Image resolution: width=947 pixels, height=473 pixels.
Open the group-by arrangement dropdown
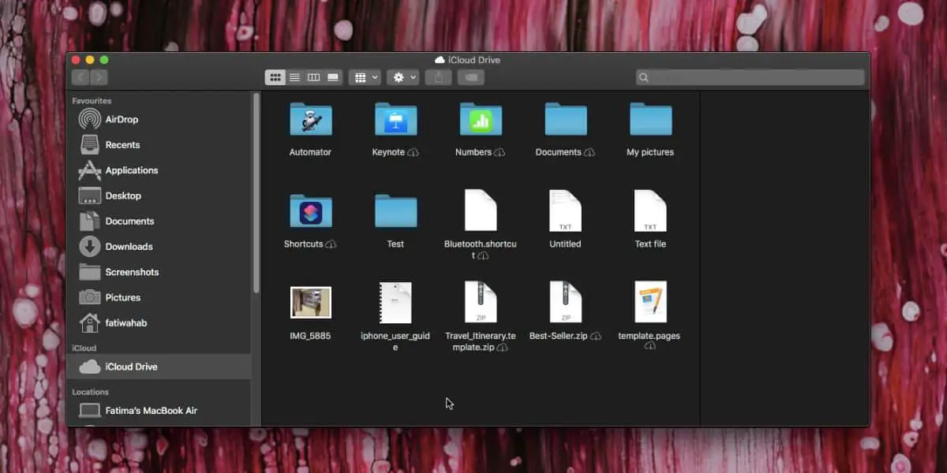[x=365, y=77]
